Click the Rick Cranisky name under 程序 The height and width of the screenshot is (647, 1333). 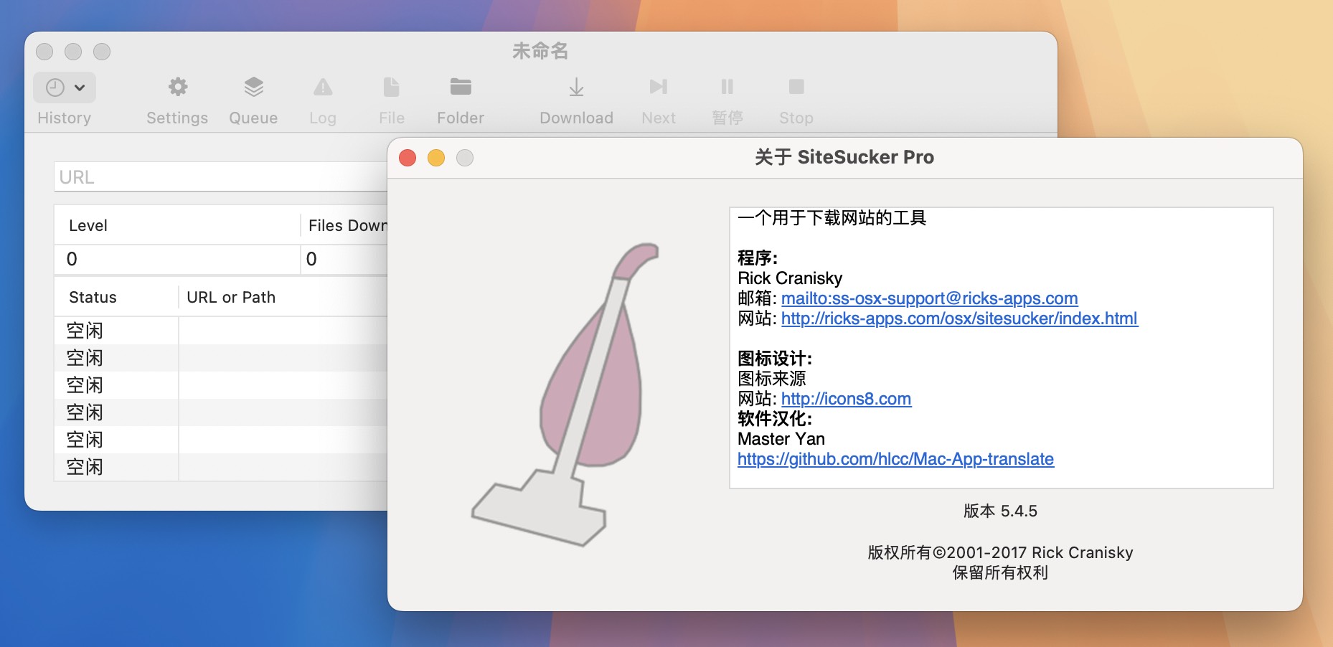tap(790, 278)
